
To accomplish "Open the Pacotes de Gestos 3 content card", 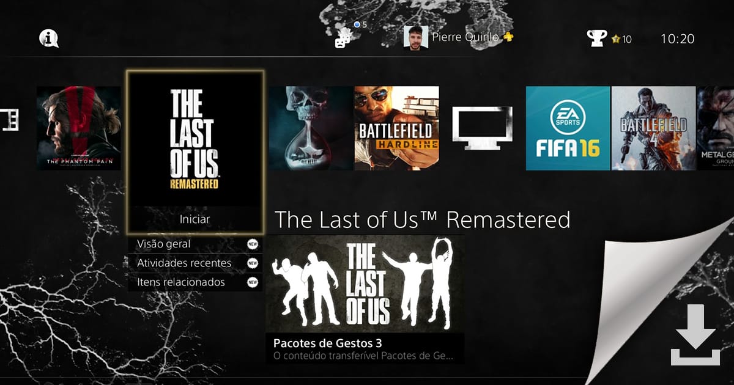I will coord(365,299).
